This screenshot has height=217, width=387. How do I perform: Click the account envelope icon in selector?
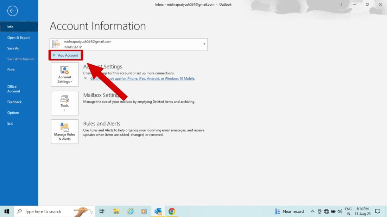tap(56, 44)
